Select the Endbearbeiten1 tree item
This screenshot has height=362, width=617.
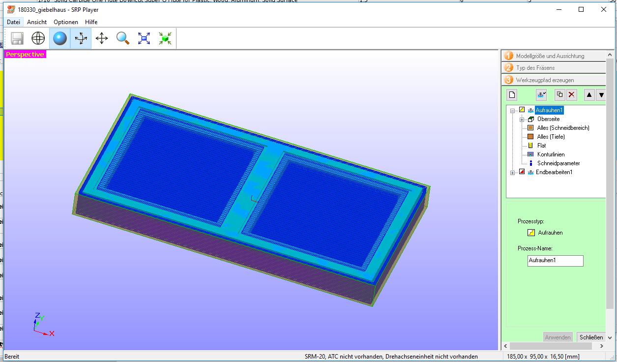[554, 172]
